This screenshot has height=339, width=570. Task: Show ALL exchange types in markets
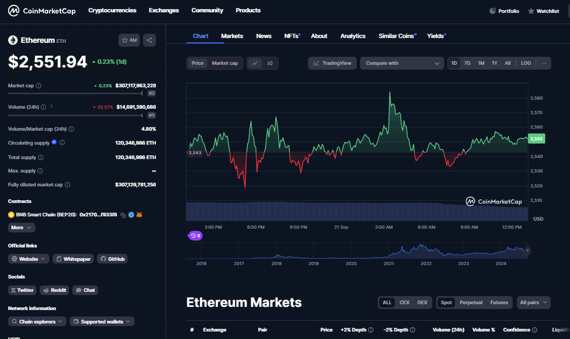click(387, 303)
